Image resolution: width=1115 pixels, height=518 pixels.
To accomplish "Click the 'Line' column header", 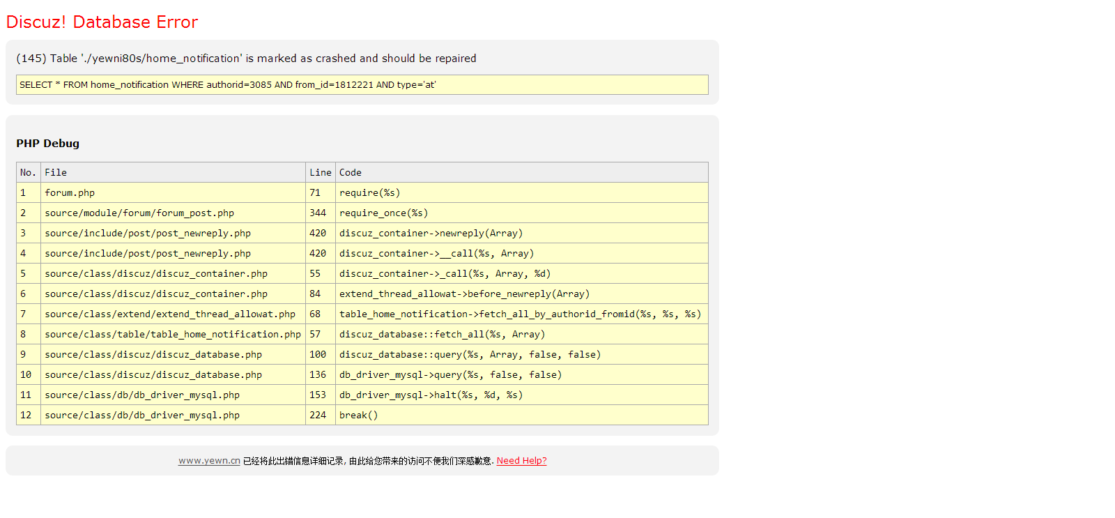I will coord(321,172).
